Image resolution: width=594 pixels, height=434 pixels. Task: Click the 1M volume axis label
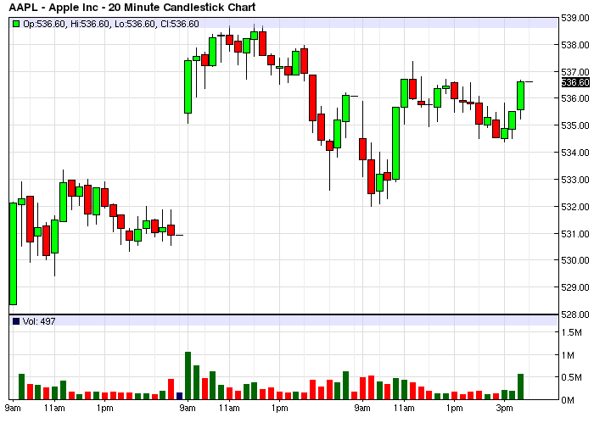pyautogui.click(x=568, y=355)
